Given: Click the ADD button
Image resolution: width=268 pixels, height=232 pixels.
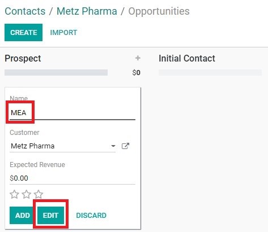Looking at the screenshot, I should tap(23, 215).
